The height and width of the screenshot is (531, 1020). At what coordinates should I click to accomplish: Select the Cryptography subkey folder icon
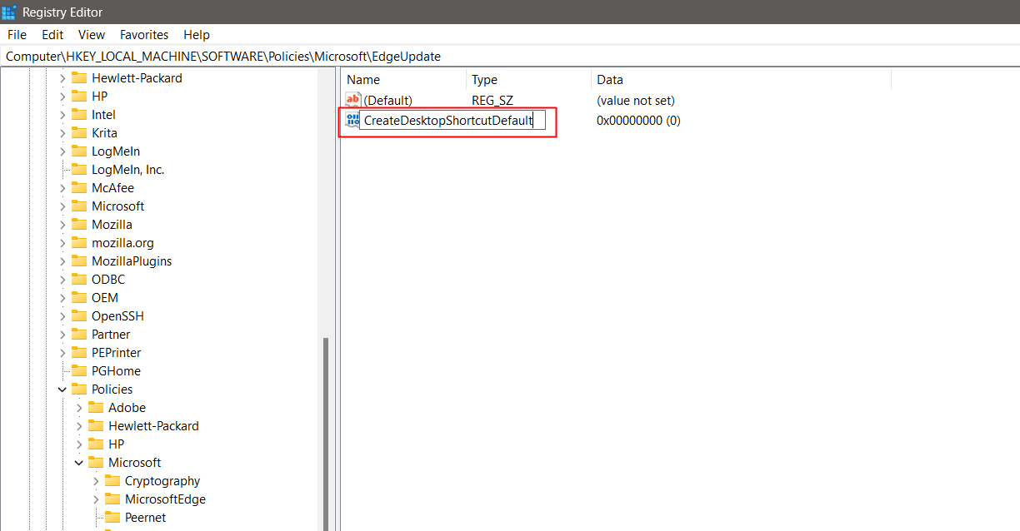tap(114, 480)
